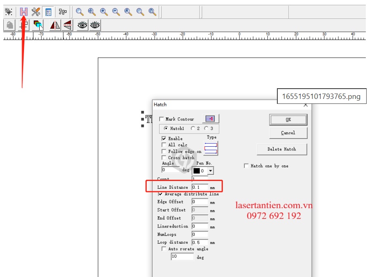Screen dimensions: 372x277
Task: Open the Pen No. dropdown
Action: point(210,171)
